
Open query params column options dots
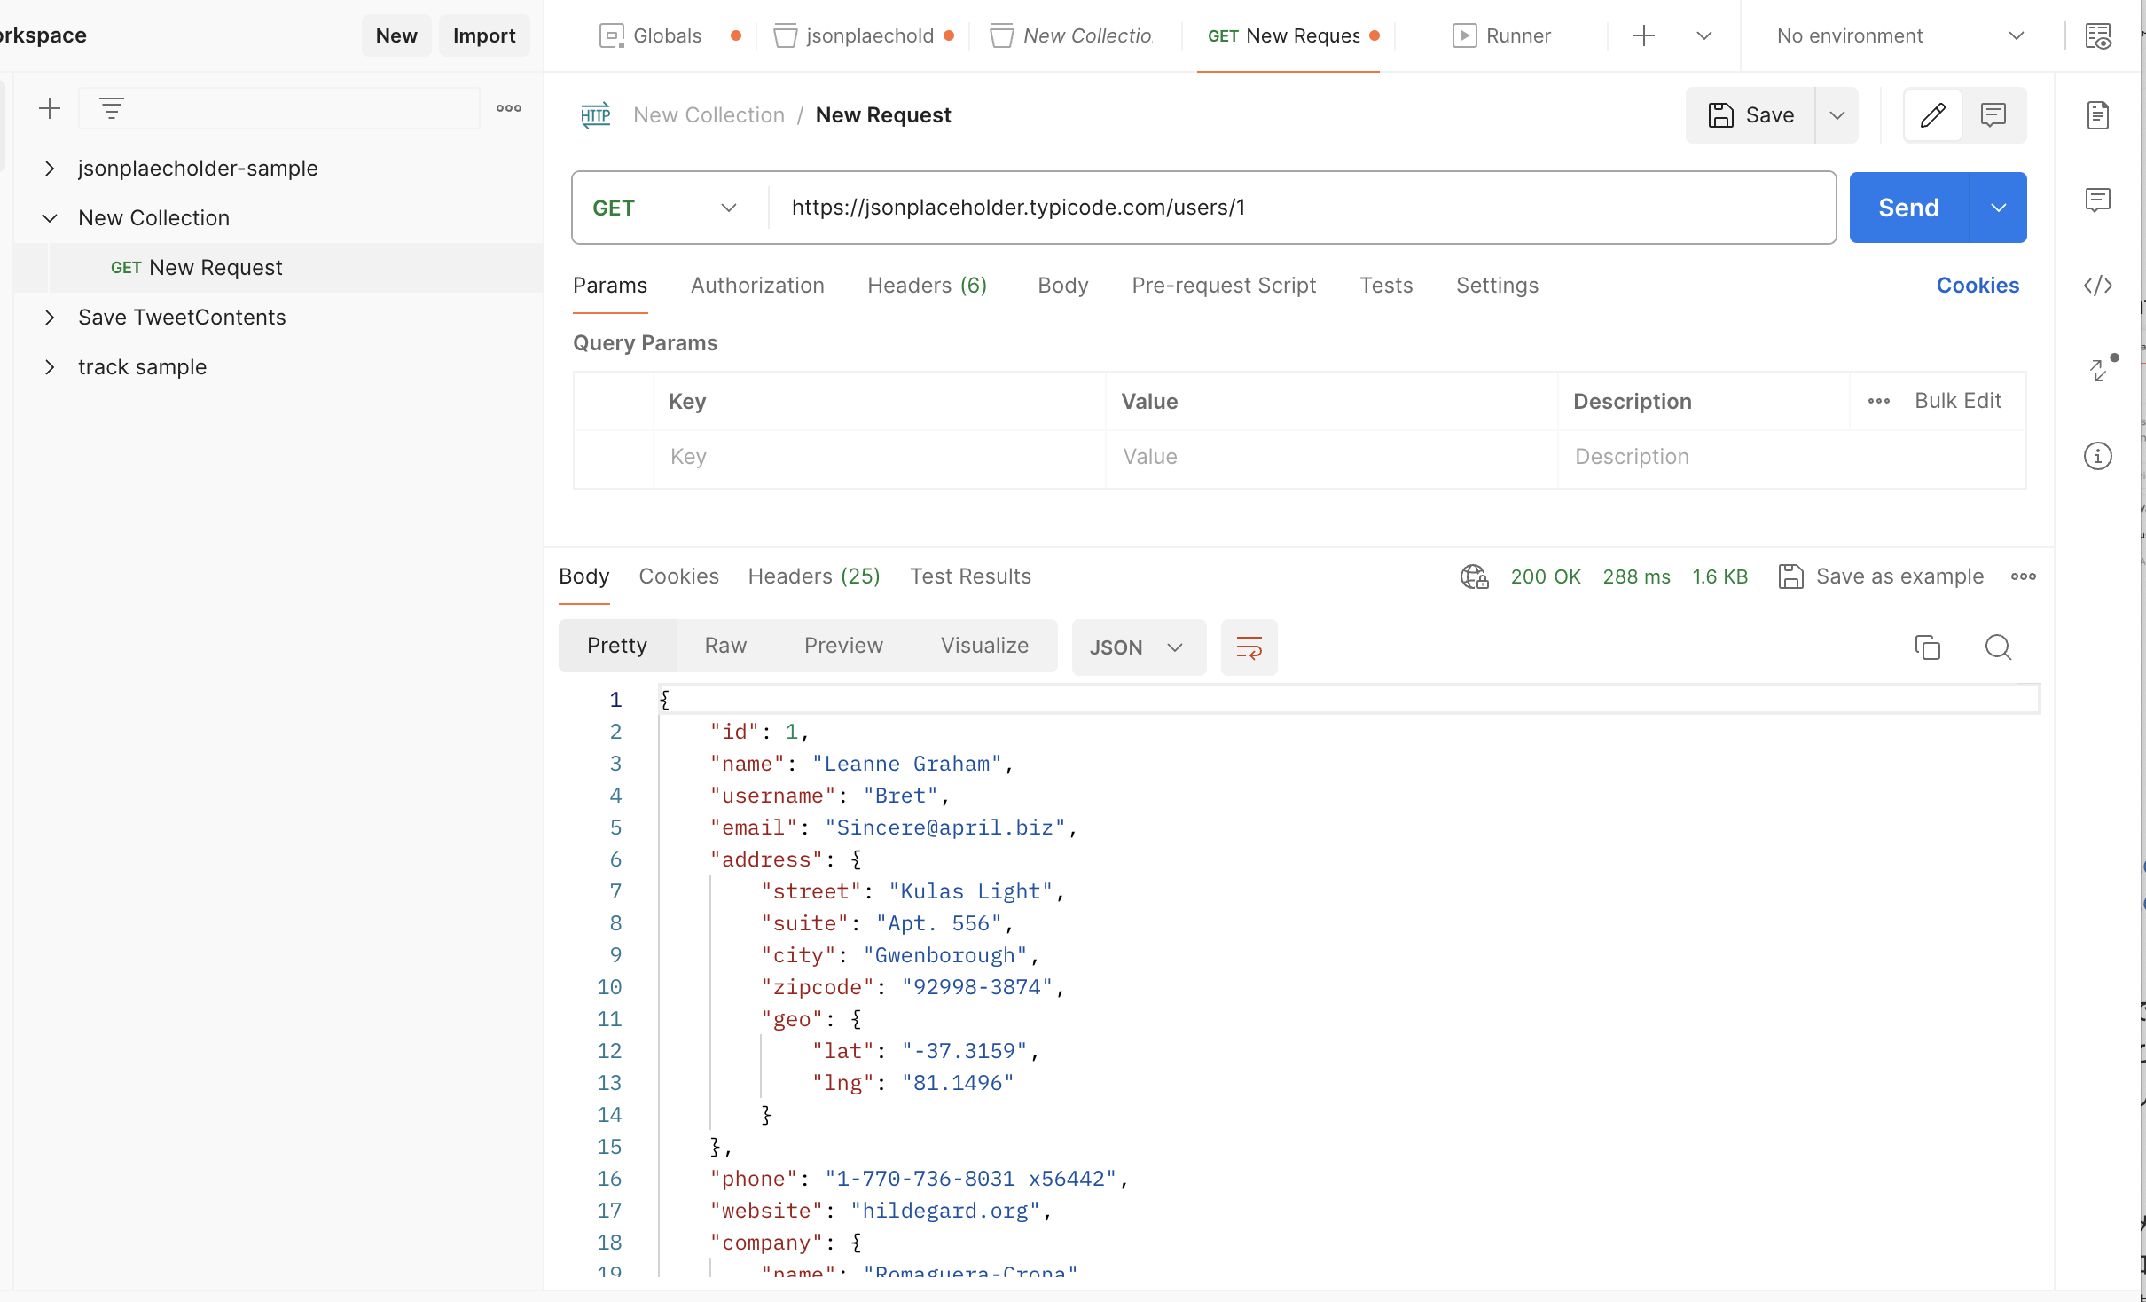pos(1878,401)
